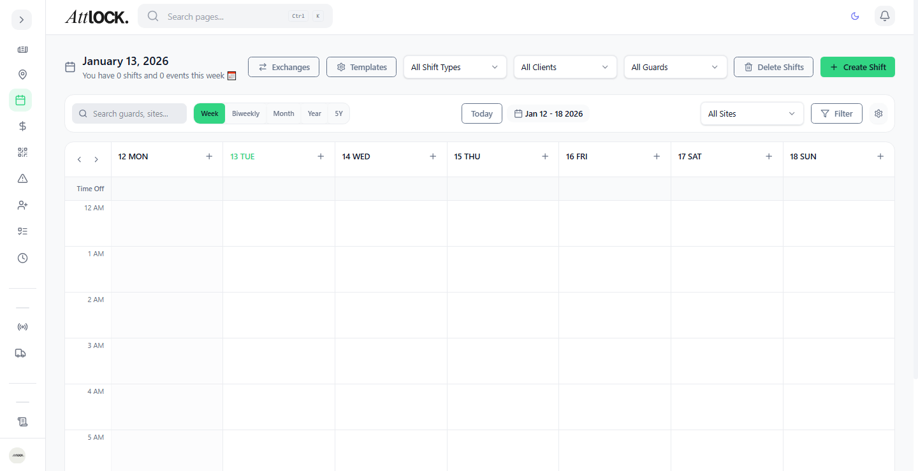The width and height of the screenshot is (918, 471).
Task: Open the All Shift Types dropdown
Action: pos(455,66)
